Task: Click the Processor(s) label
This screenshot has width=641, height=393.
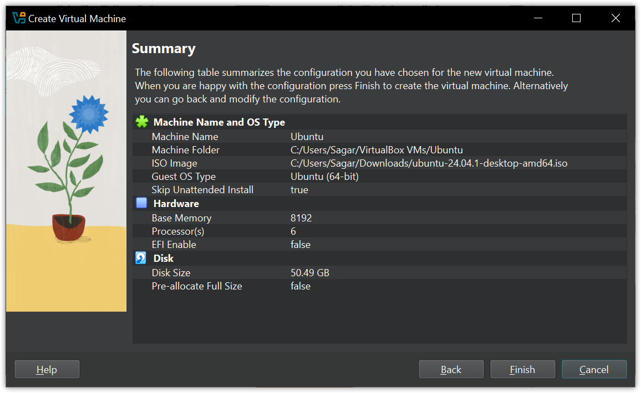Action: [178, 231]
